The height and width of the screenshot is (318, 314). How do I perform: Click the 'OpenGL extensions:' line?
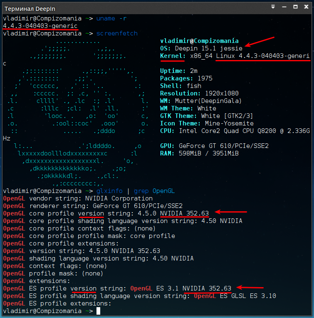tap(37, 281)
